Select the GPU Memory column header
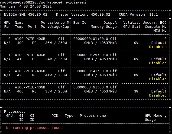 [156, 116]
